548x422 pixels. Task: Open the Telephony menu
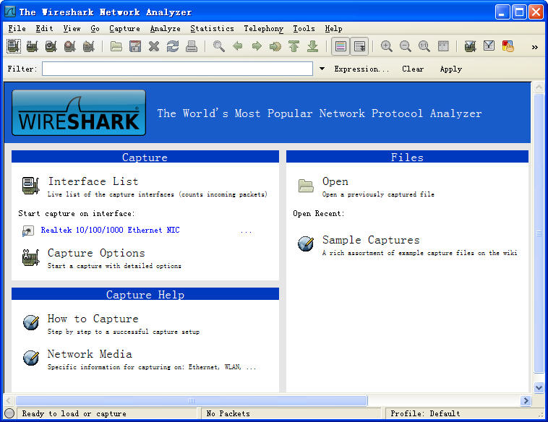pyautogui.click(x=263, y=29)
